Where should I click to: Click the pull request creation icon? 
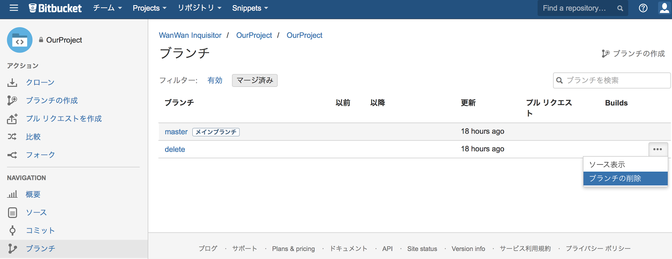point(12,119)
